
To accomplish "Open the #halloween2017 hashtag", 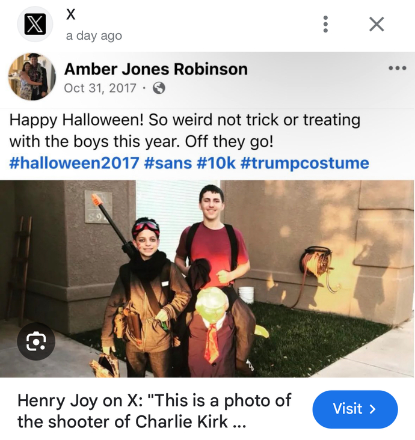I will (74, 163).
